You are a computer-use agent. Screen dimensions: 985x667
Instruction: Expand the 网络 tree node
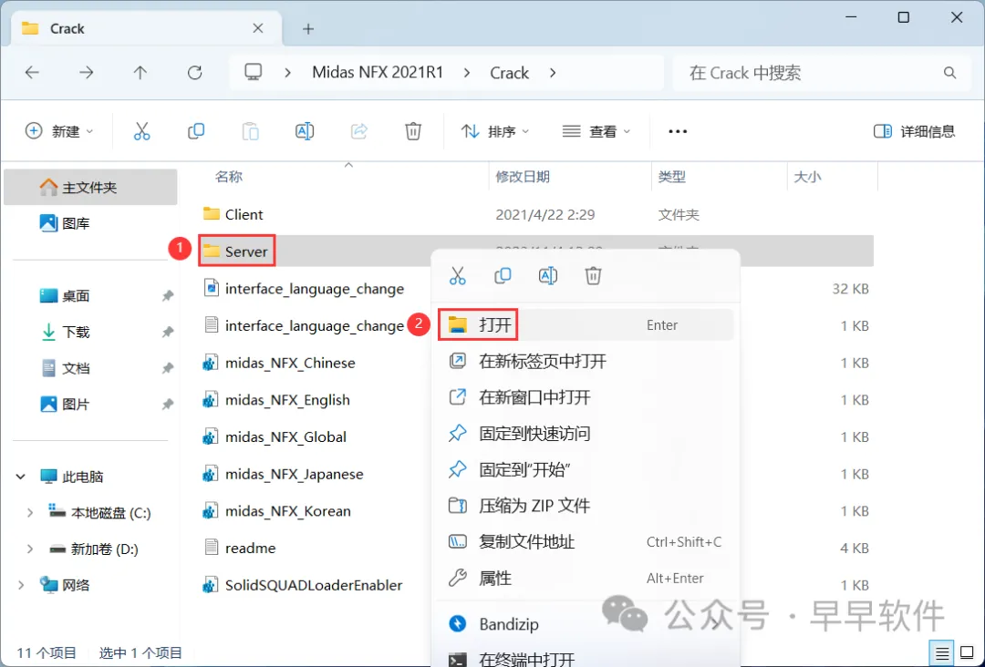click(21, 585)
